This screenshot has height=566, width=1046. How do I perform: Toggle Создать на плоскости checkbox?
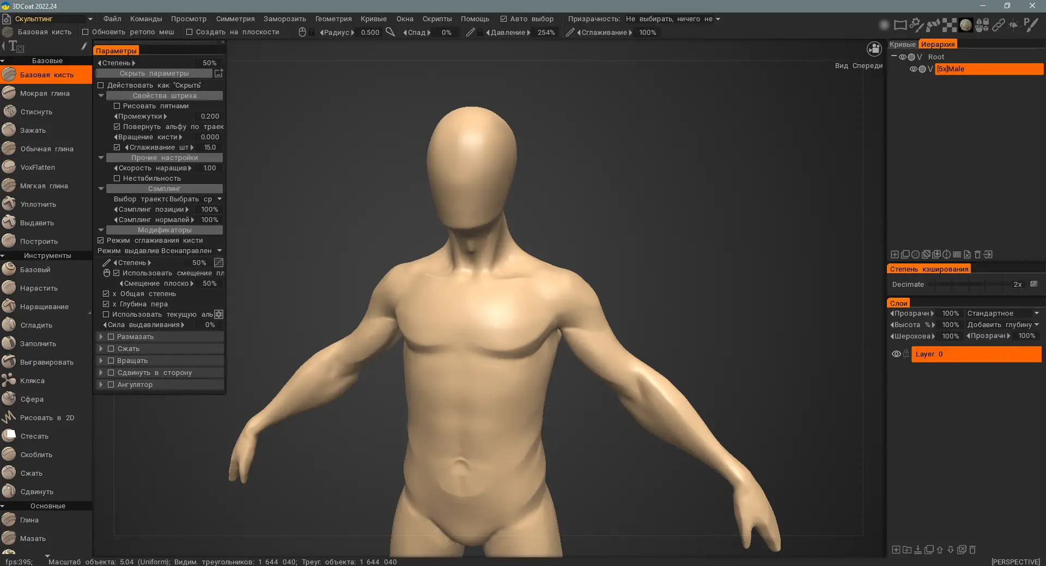tap(189, 32)
